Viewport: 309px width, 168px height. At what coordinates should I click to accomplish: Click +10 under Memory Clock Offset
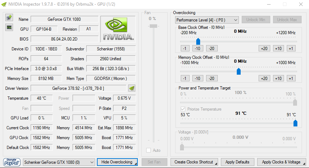(278, 79)
